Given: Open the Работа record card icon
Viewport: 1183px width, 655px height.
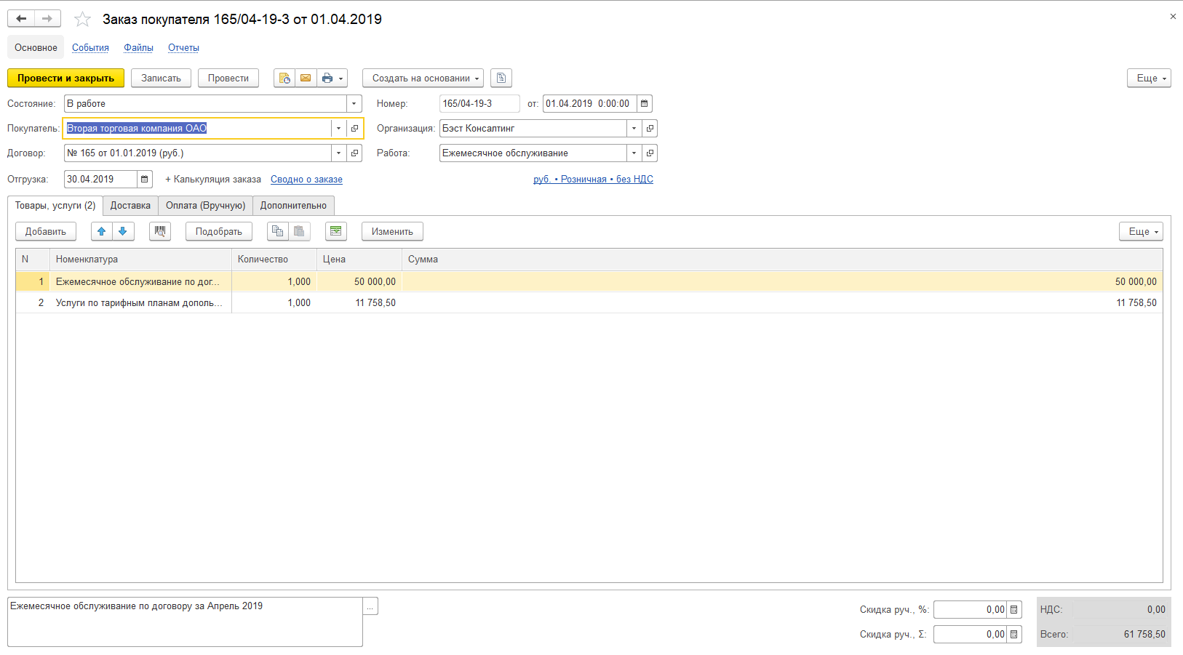Looking at the screenshot, I should point(650,153).
